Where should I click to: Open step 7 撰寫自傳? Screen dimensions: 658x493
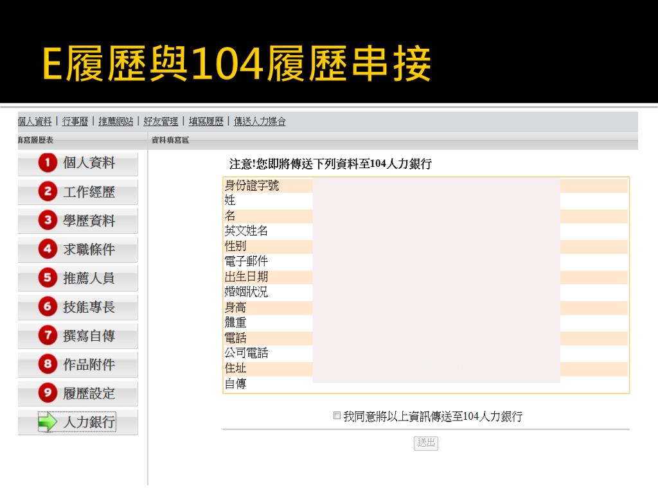click(x=78, y=335)
